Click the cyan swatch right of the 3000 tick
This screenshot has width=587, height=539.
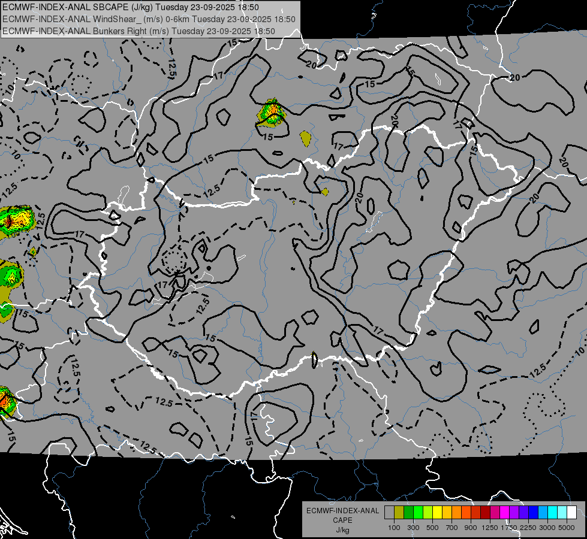click(x=553, y=513)
